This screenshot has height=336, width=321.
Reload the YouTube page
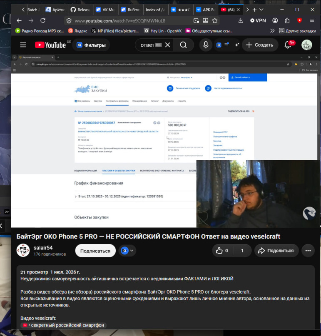click(43, 20)
